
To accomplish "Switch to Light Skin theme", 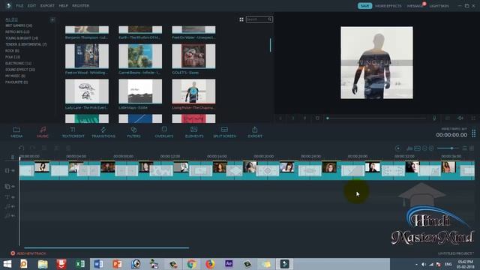I will click(x=439, y=6).
